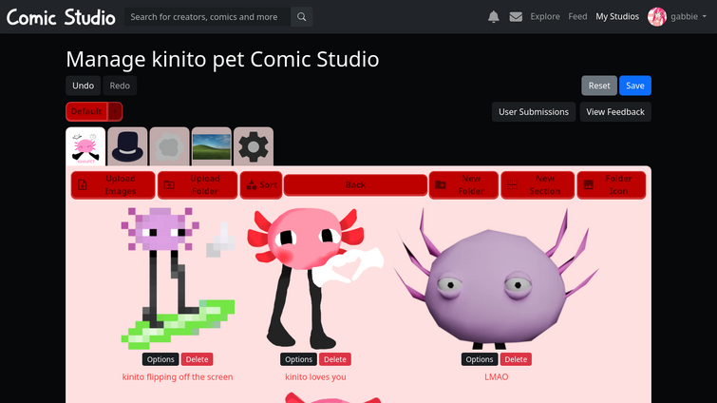717x403 pixels.
Task: Click the Upload Images button
Action: click(113, 184)
